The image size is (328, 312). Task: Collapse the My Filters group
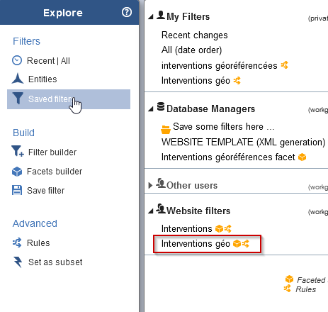pos(150,17)
